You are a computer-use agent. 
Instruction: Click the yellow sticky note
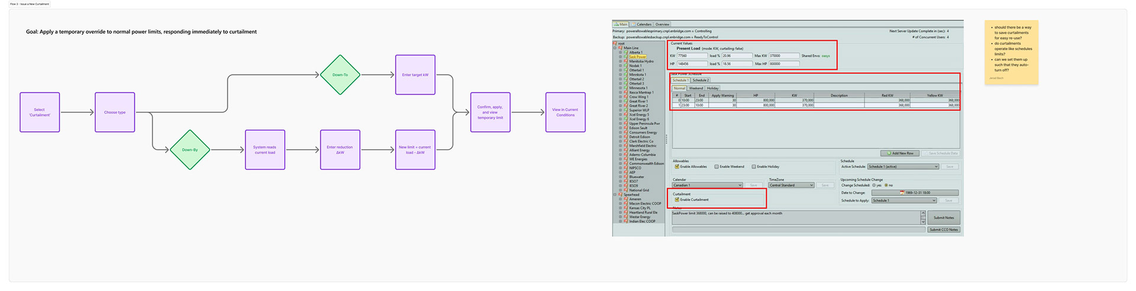click(1011, 53)
